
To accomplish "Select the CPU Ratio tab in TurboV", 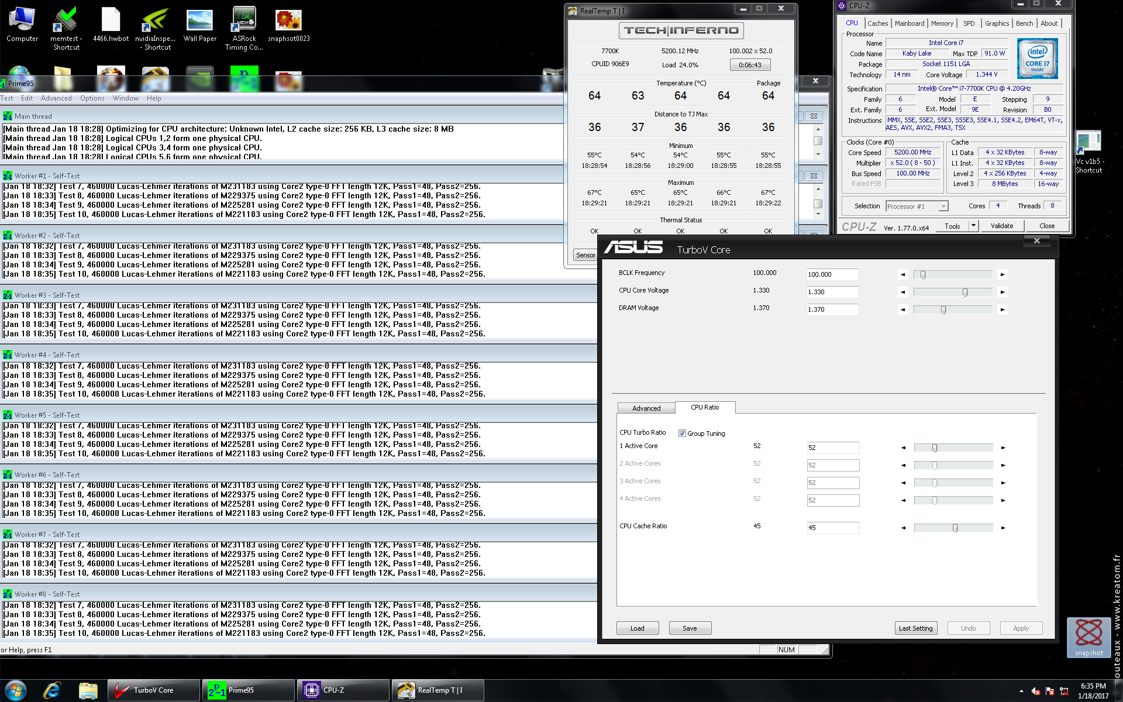I will (705, 407).
